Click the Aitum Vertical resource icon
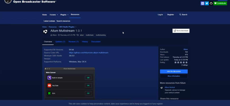 click(162, 88)
